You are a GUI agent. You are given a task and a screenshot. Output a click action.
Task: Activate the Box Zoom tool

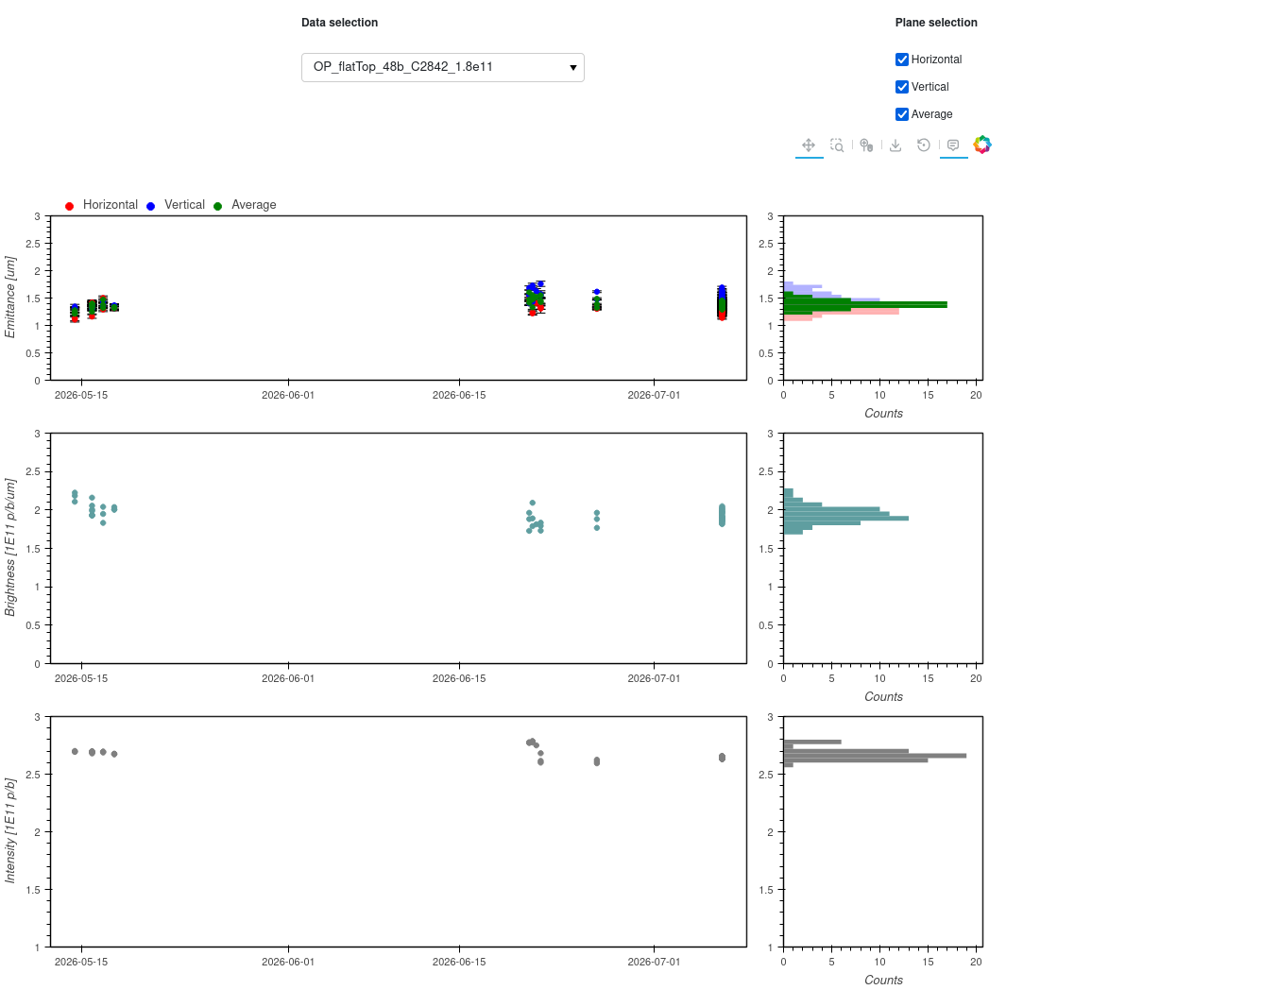click(x=837, y=145)
